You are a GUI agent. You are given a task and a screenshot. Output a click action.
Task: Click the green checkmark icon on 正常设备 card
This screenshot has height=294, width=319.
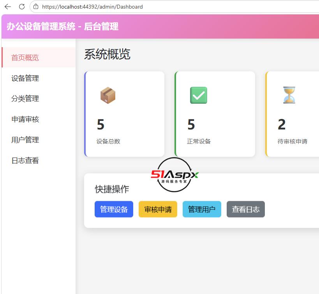click(199, 95)
